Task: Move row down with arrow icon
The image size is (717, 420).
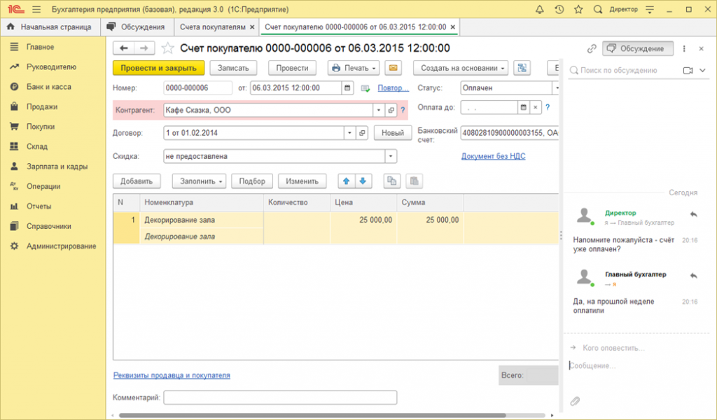Action: 362,181
